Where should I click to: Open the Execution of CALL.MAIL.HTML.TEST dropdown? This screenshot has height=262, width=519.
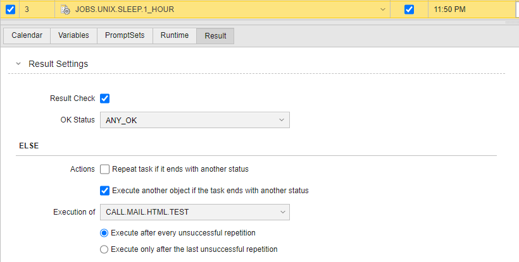(194, 212)
